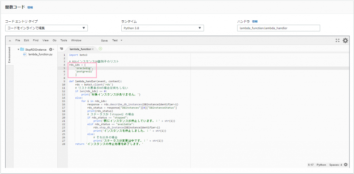
Task: Click the Save button
Action: click(x=104, y=41)
